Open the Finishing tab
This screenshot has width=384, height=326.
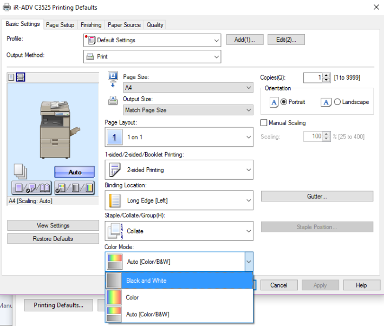(x=91, y=25)
